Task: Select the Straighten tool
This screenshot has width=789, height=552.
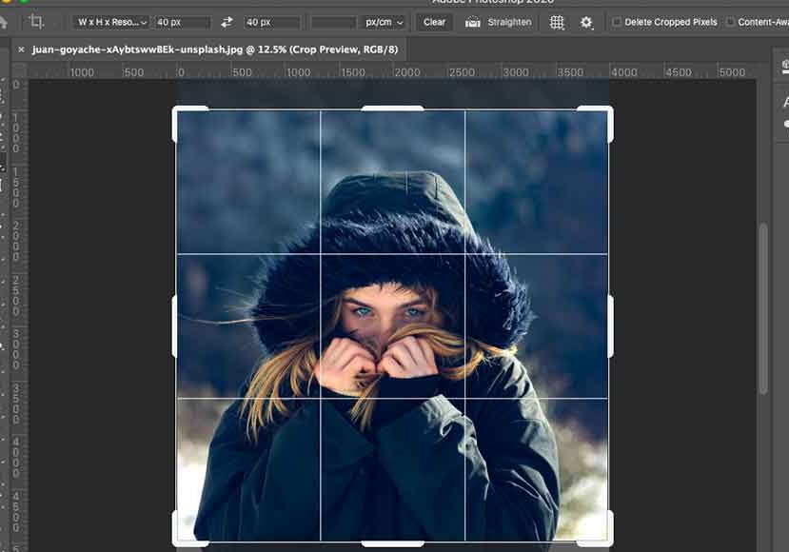Action: click(x=473, y=21)
